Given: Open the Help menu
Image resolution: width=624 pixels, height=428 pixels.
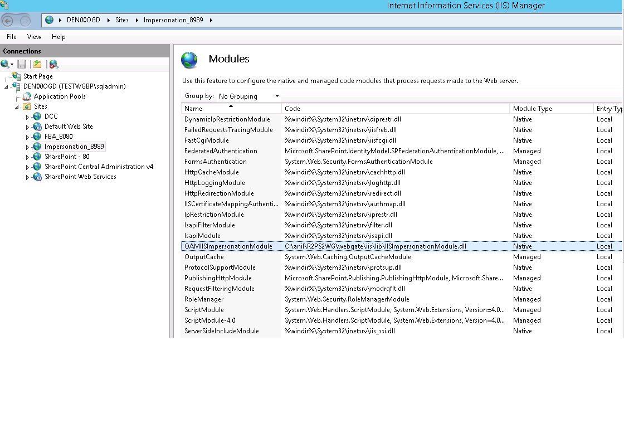Looking at the screenshot, I should (x=58, y=37).
